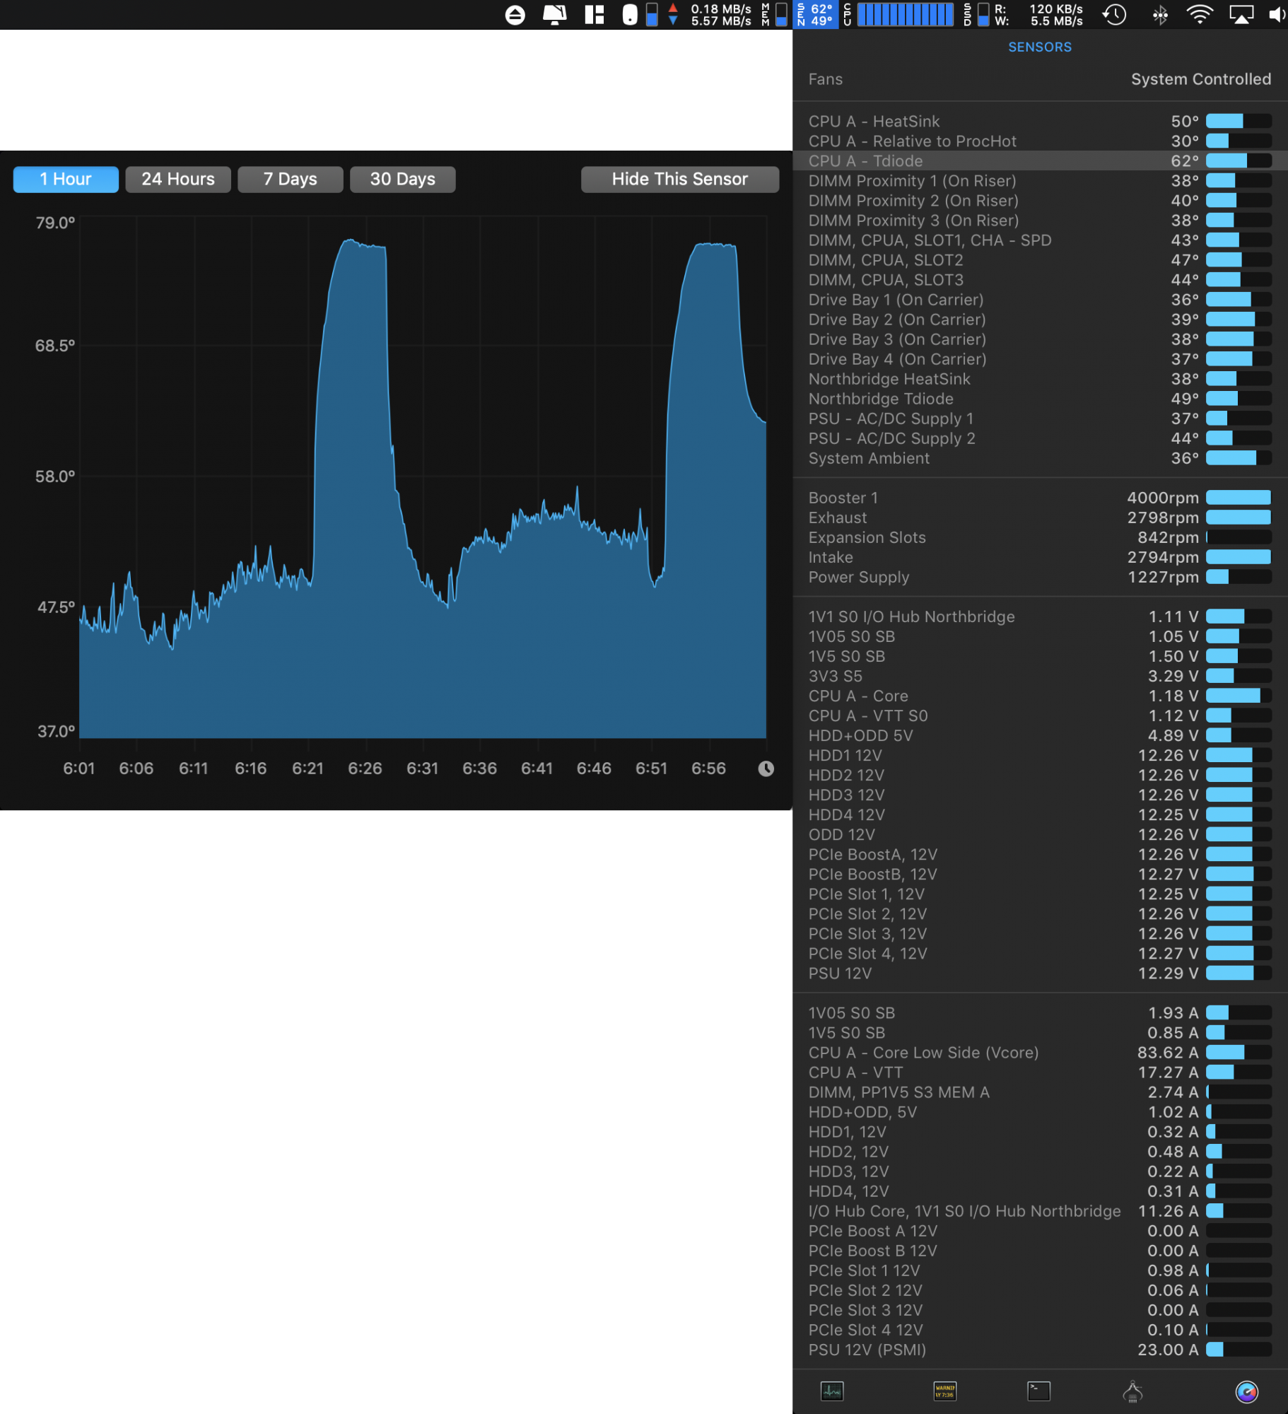Click the eject icon in menu bar
The height and width of the screenshot is (1414, 1288).
(515, 15)
